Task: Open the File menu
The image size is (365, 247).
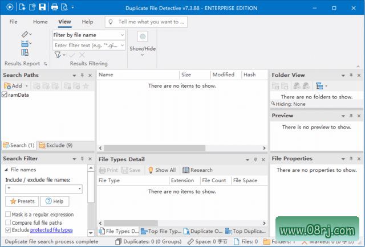Action: pyautogui.click(x=13, y=22)
